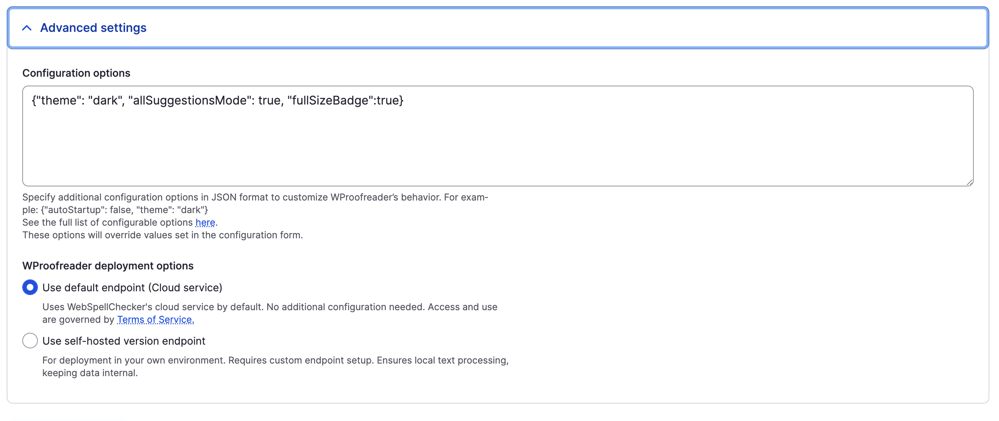Click the autoStartup example help text

(x=124, y=210)
